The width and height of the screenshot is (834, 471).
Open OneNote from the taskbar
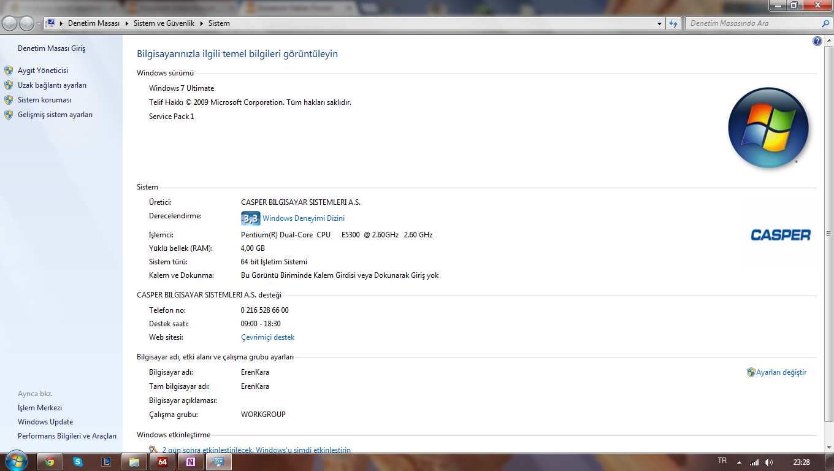pos(191,462)
